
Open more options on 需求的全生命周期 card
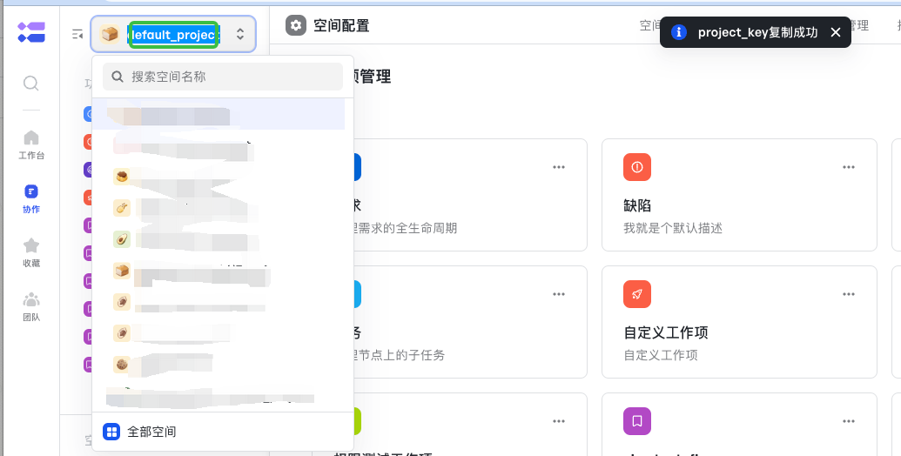point(559,167)
